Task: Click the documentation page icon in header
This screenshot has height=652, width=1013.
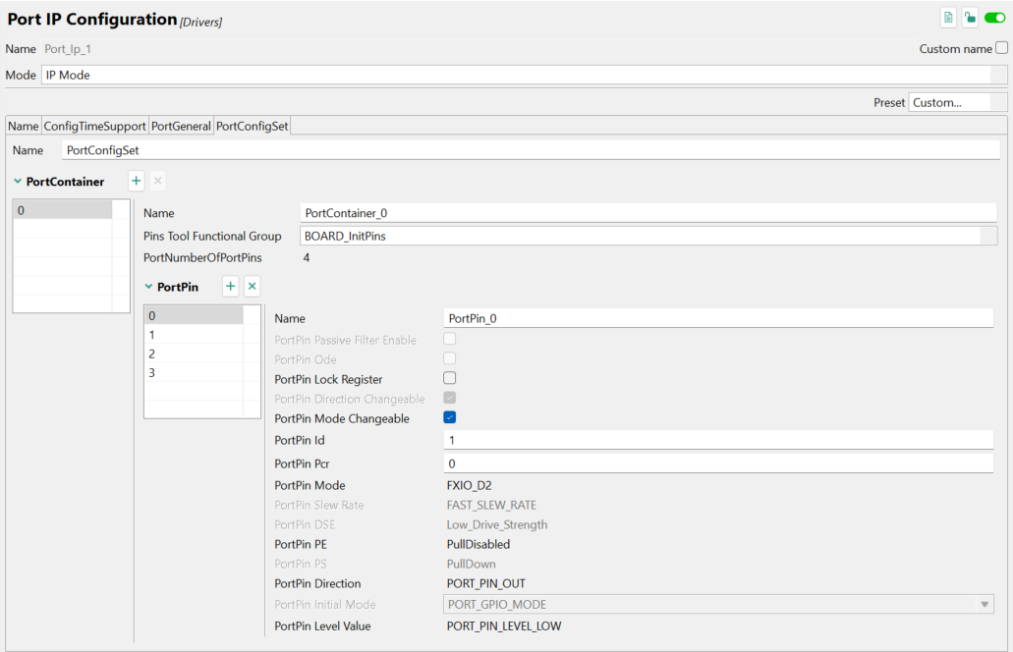Action: (x=948, y=17)
